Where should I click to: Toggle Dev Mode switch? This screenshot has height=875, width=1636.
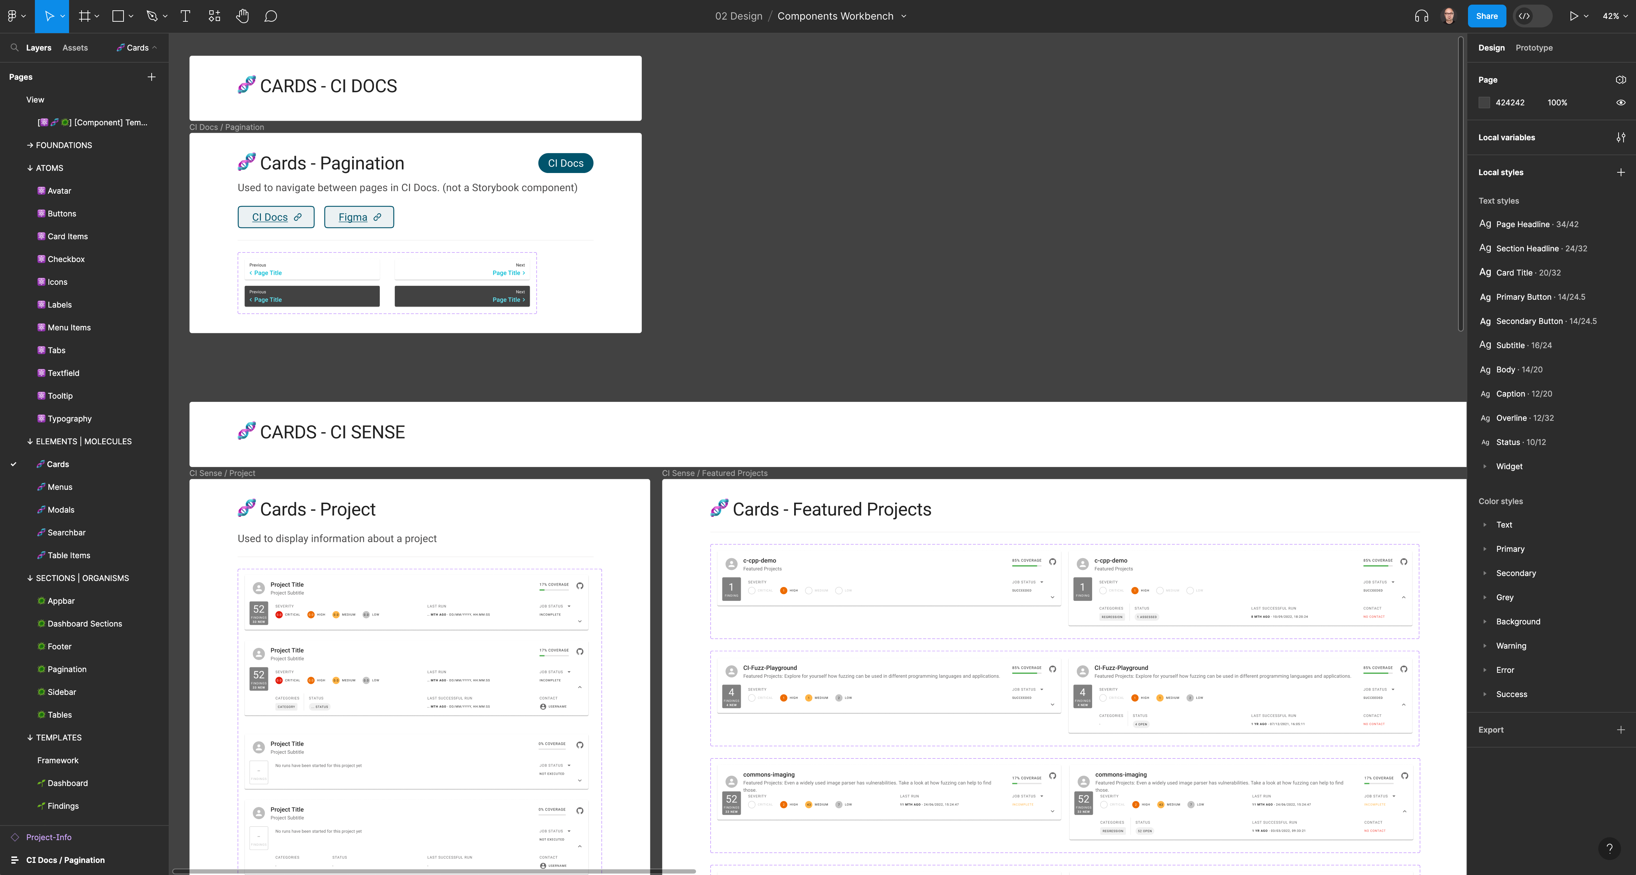point(1532,16)
